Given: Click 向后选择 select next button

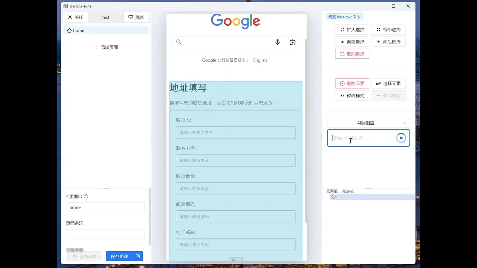Looking at the screenshot, I should coord(388,42).
